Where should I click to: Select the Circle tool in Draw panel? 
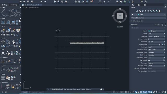[13, 11]
